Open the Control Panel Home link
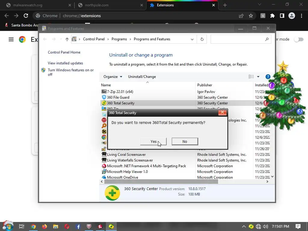The image size is (308, 231). tap(64, 52)
